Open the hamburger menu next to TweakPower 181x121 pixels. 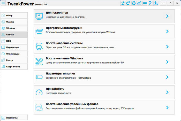pos(3,3)
